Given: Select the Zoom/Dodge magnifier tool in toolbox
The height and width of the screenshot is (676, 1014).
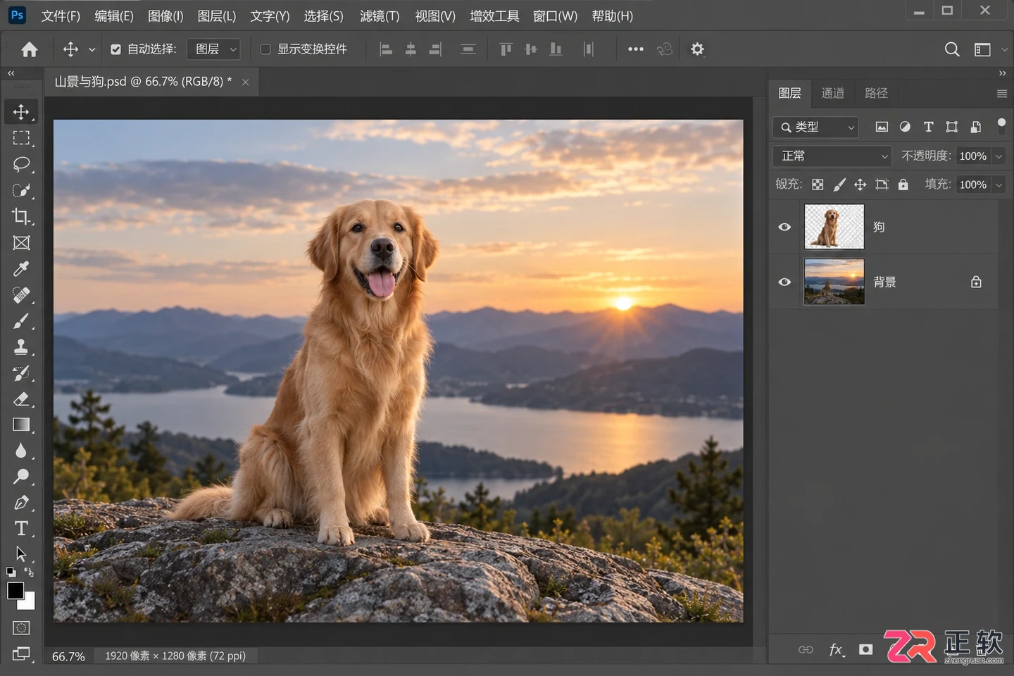Looking at the screenshot, I should point(21,477).
